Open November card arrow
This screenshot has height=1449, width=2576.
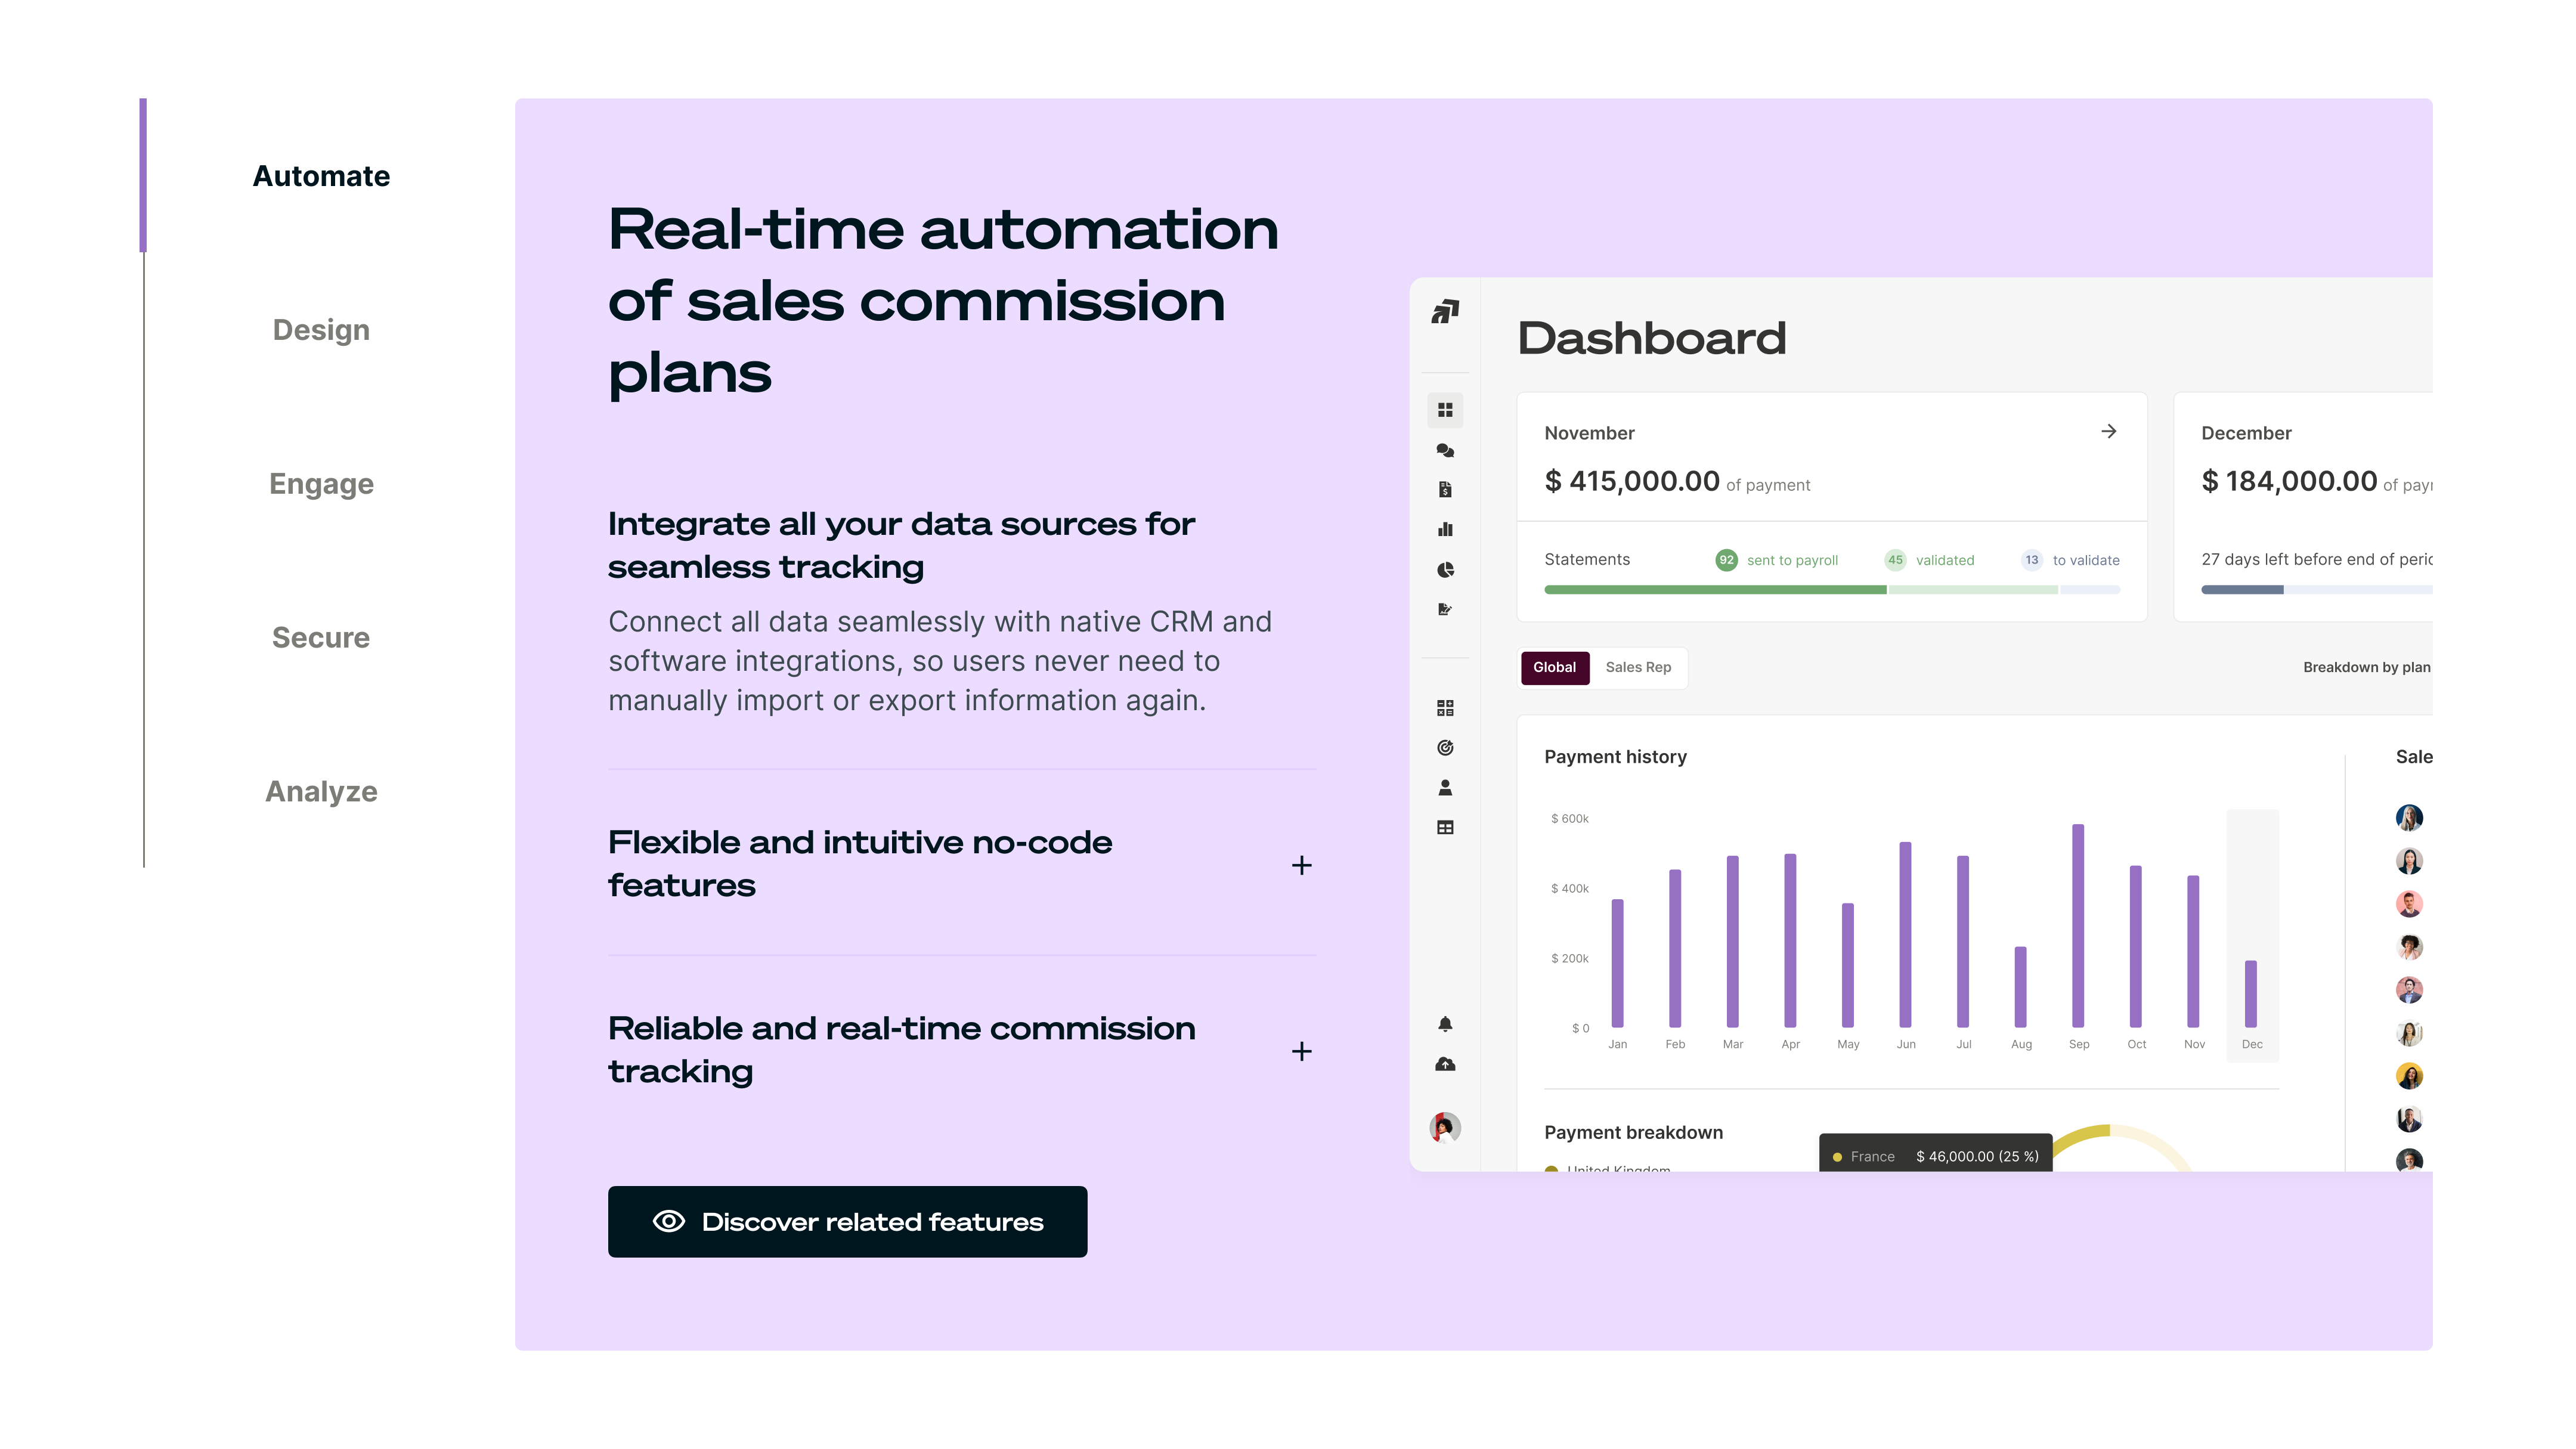2109,431
